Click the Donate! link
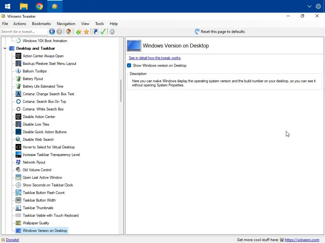Screen dimensions: 325x243 [x=12, y=240]
